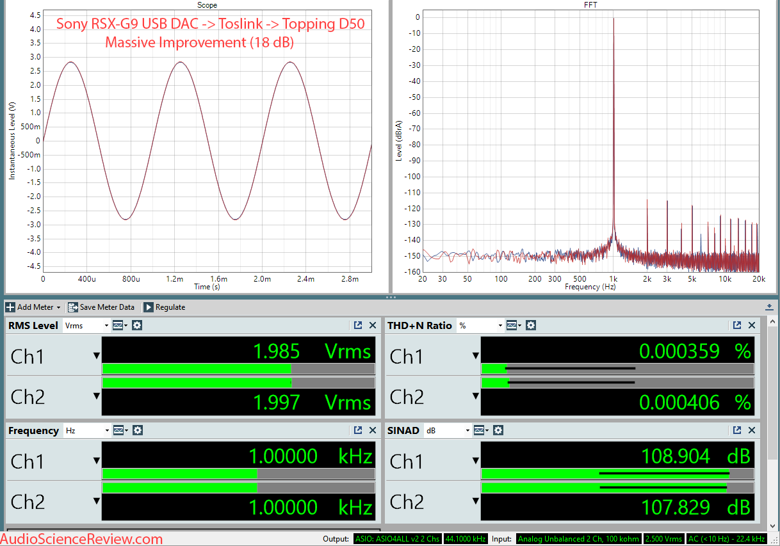780x546 pixels.
Task: Click the 1.985 Vrms Ch1 reading
Action: [312, 351]
